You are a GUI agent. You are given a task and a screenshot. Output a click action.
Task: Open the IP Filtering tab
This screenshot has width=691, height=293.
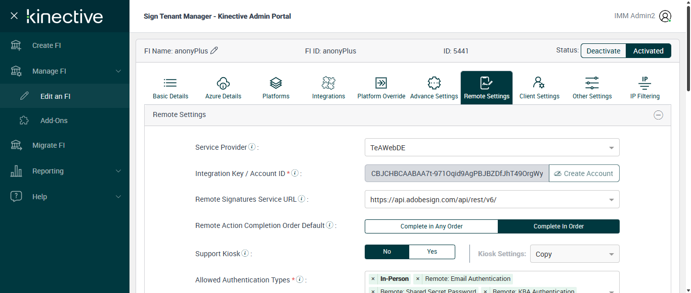(644, 88)
